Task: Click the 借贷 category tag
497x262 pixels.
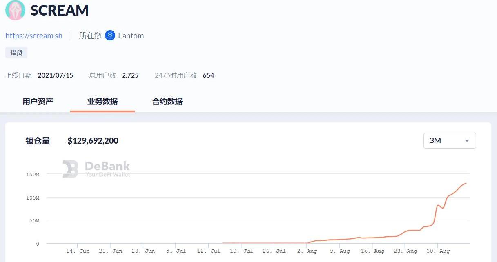Action: pos(16,53)
